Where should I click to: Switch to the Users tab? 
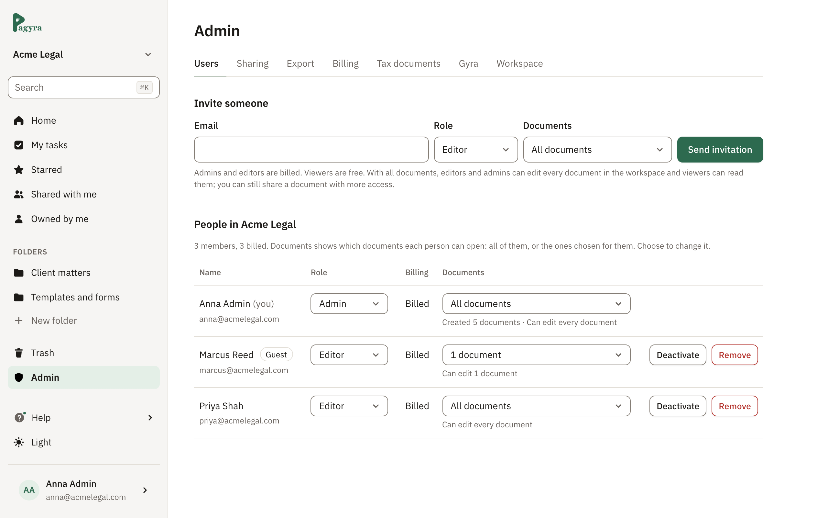click(x=206, y=63)
